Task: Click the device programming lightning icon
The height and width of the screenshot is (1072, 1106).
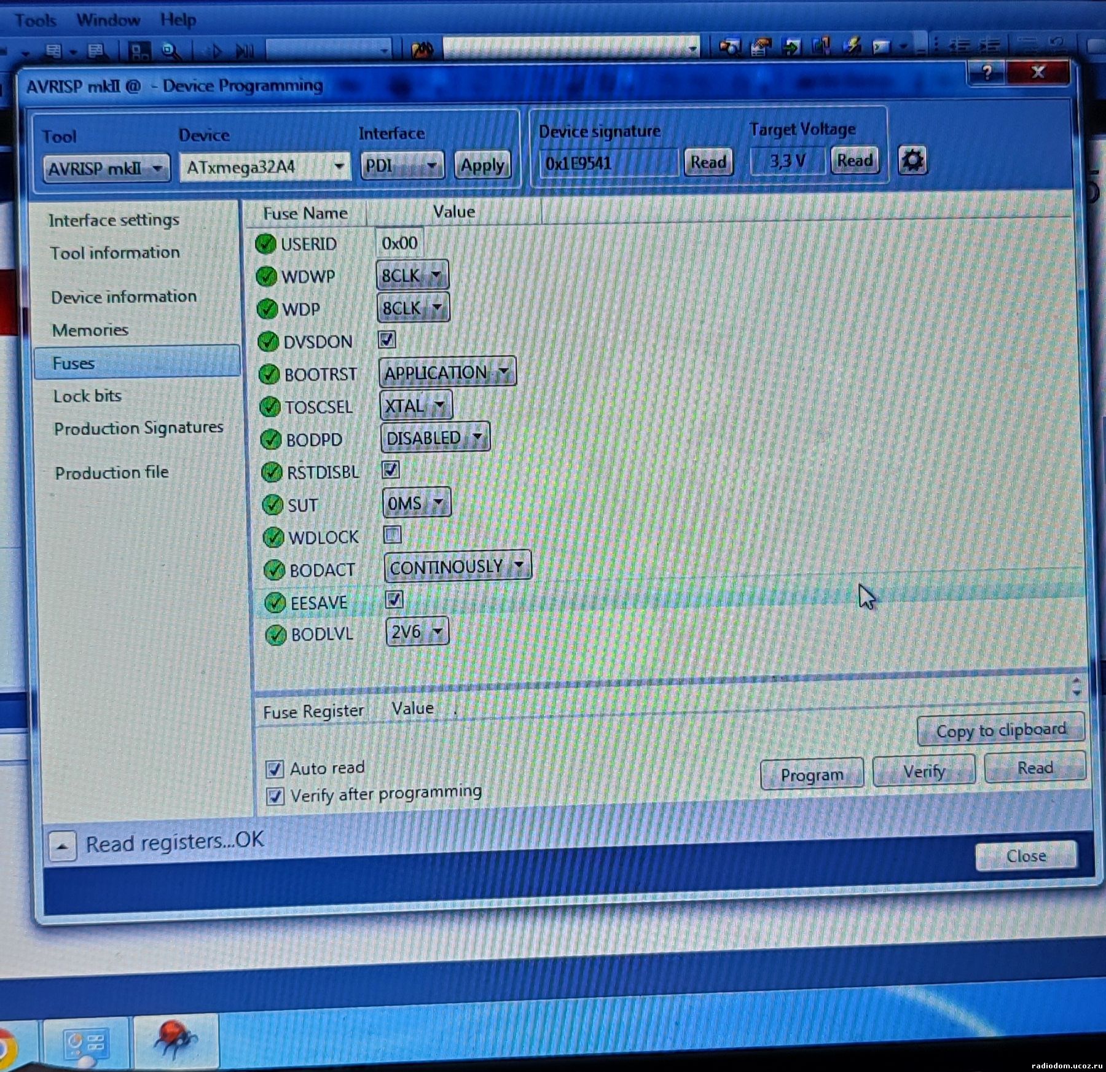Action: 852,45
